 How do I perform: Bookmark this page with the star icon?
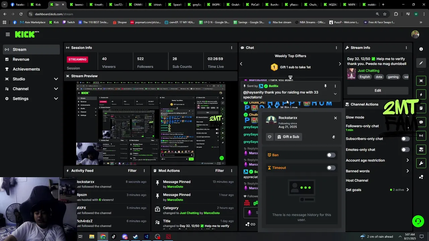point(385,14)
